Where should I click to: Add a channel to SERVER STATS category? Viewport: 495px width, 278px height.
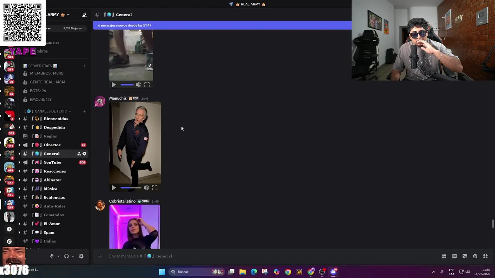84,66
